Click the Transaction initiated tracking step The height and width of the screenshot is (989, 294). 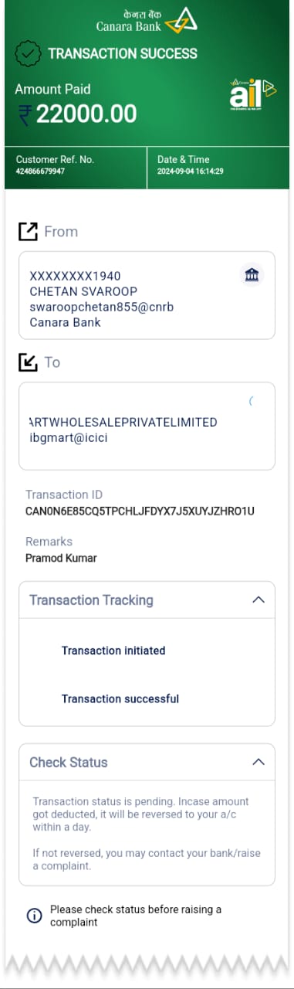pyautogui.click(x=113, y=651)
